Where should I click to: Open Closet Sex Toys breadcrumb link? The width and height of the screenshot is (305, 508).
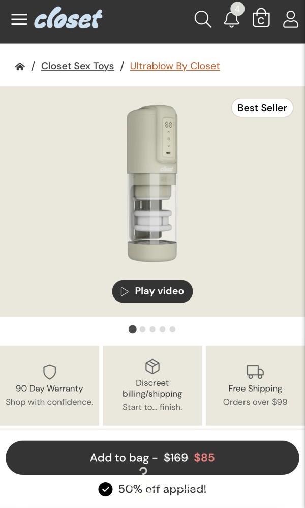point(77,66)
